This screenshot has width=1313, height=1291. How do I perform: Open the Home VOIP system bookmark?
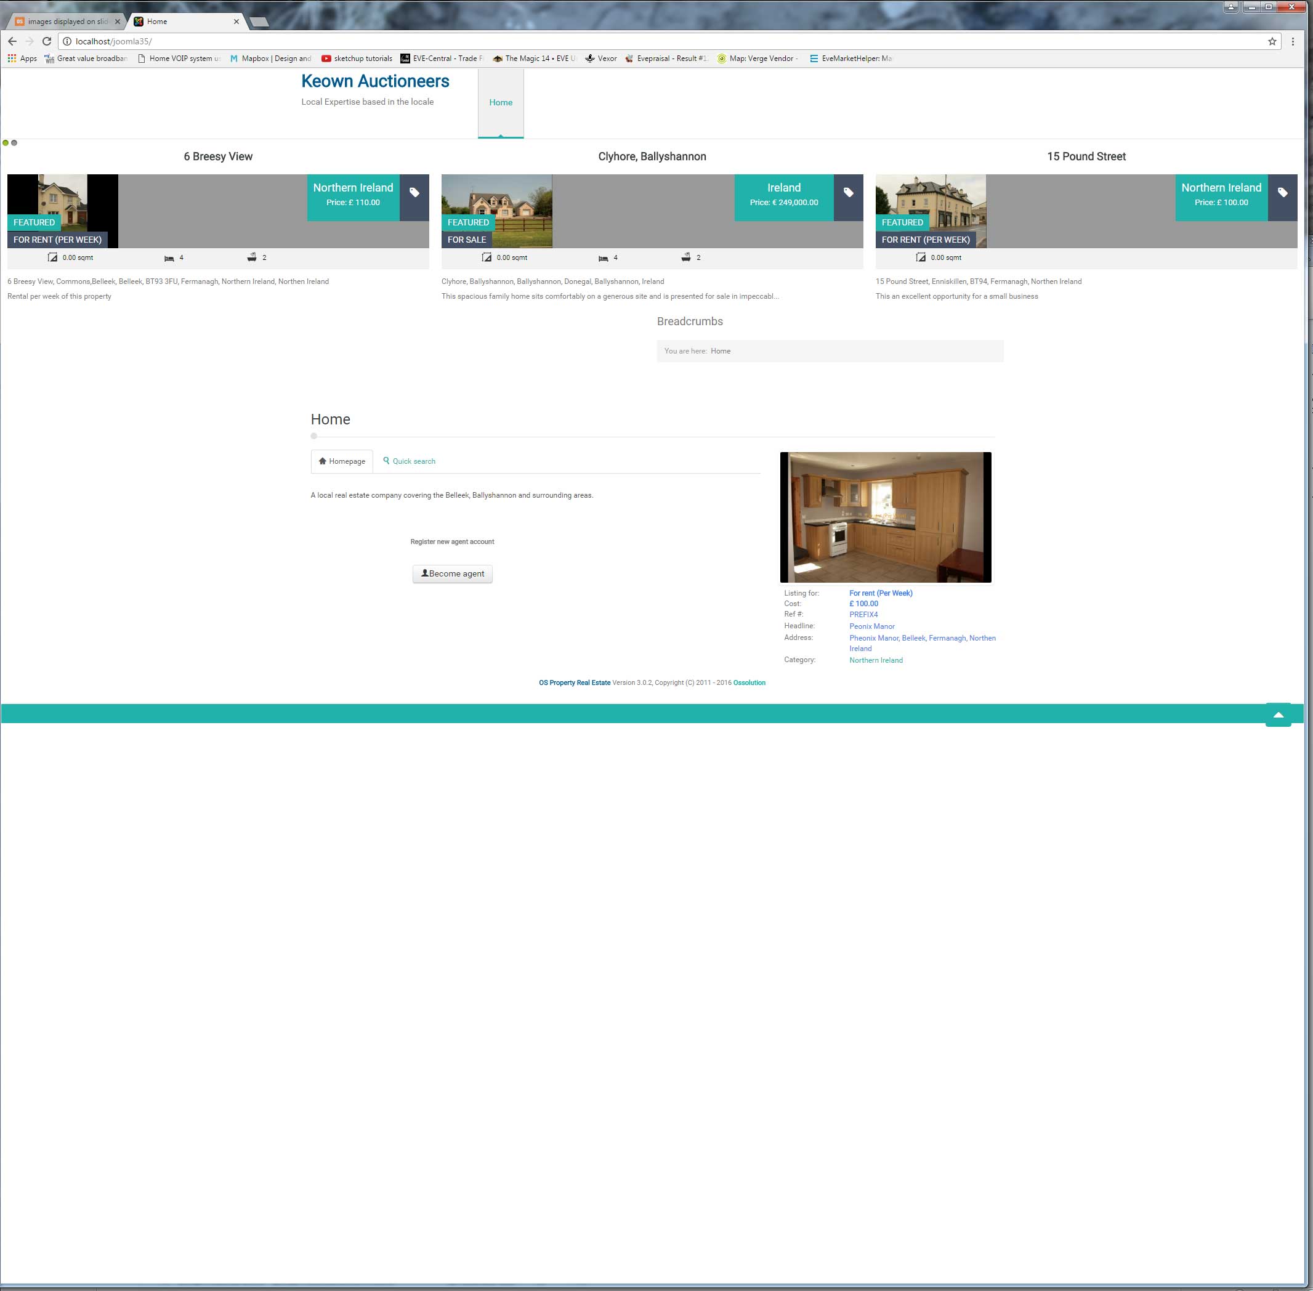[x=179, y=59]
